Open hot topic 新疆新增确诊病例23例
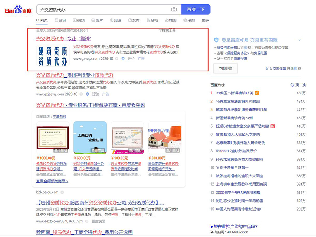 (234, 118)
